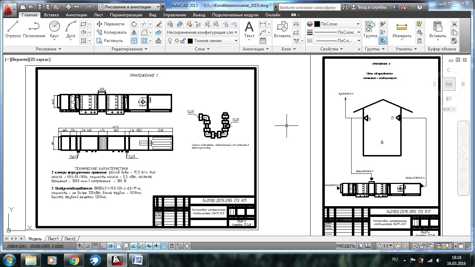Switch to Лист1 layout tab

pos(53,238)
